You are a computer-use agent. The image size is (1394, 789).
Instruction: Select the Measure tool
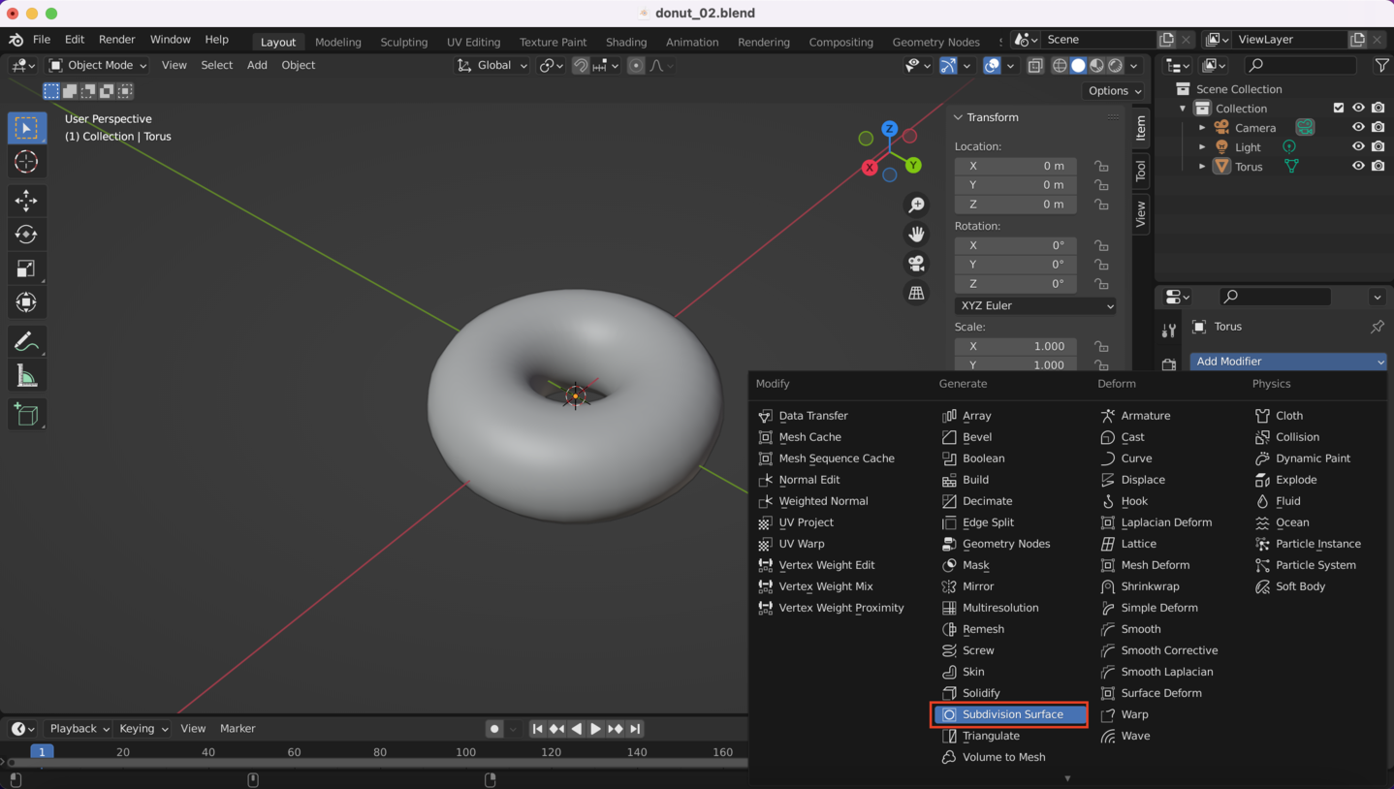[x=26, y=376]
